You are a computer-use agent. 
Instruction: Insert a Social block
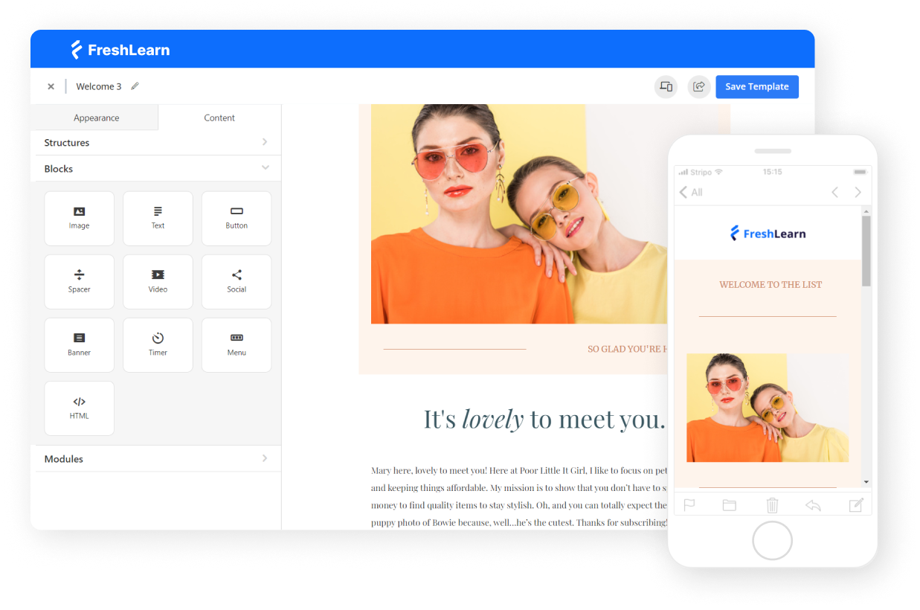coord(237,281)
